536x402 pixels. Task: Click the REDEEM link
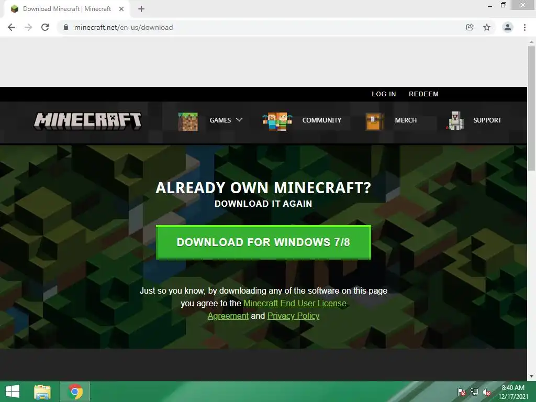423,94
